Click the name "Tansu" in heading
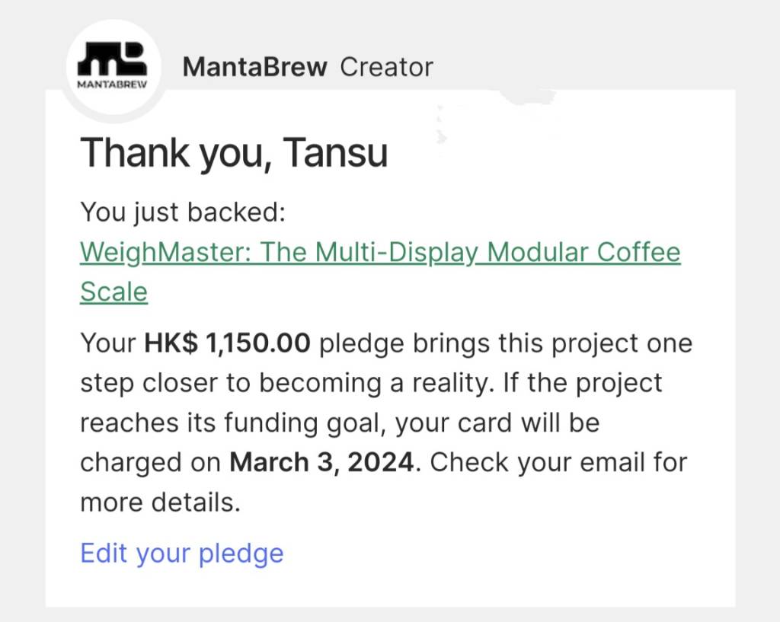This screenshot has width=780, height=622. tap(336, 152)
